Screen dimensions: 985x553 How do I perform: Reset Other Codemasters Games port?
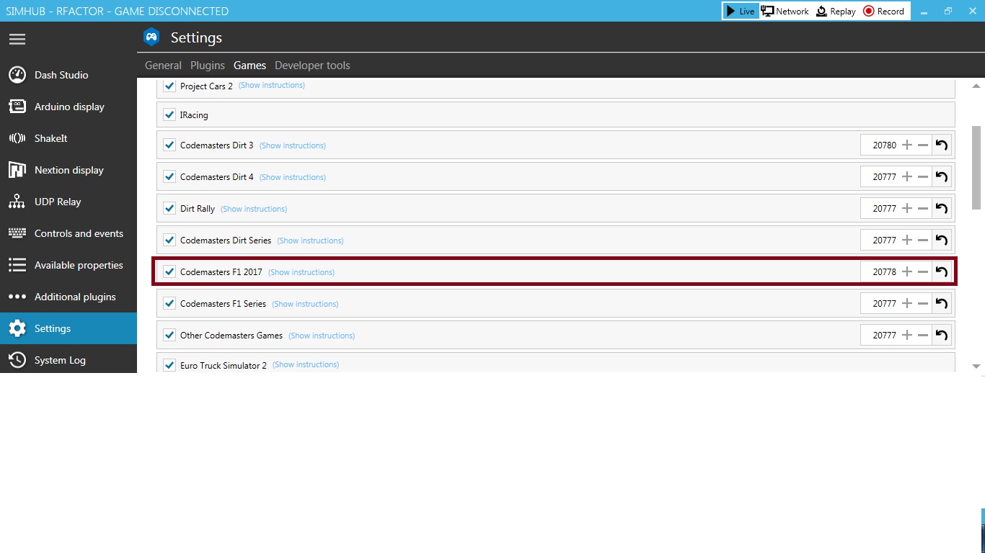(x=941, y=335)
